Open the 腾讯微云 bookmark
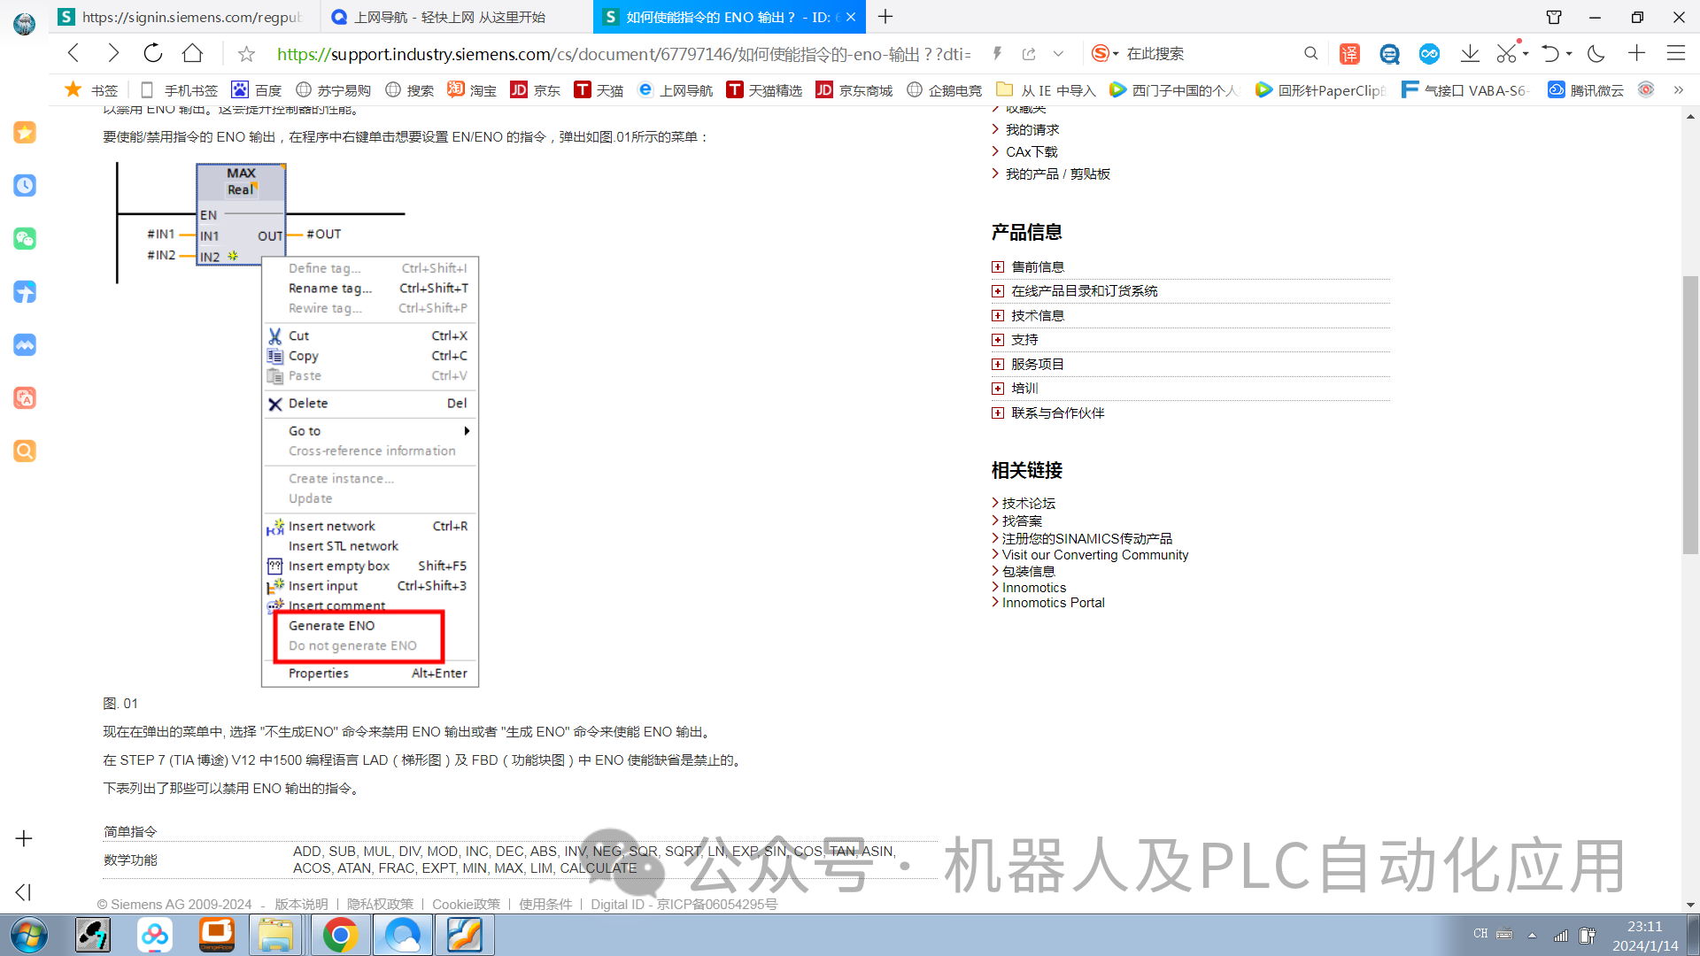 pyautogui.click(x=1587, y=90)
